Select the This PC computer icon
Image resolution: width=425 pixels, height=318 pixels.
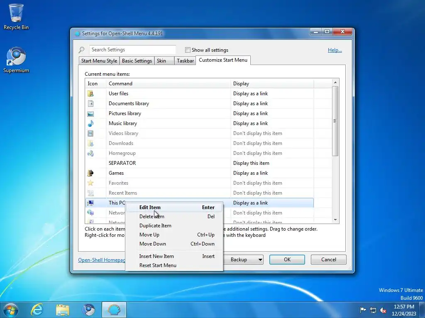[90, 203]
